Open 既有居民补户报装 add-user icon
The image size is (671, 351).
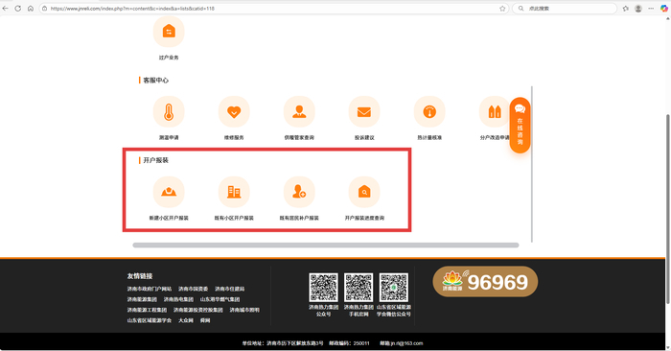point(299,192)
